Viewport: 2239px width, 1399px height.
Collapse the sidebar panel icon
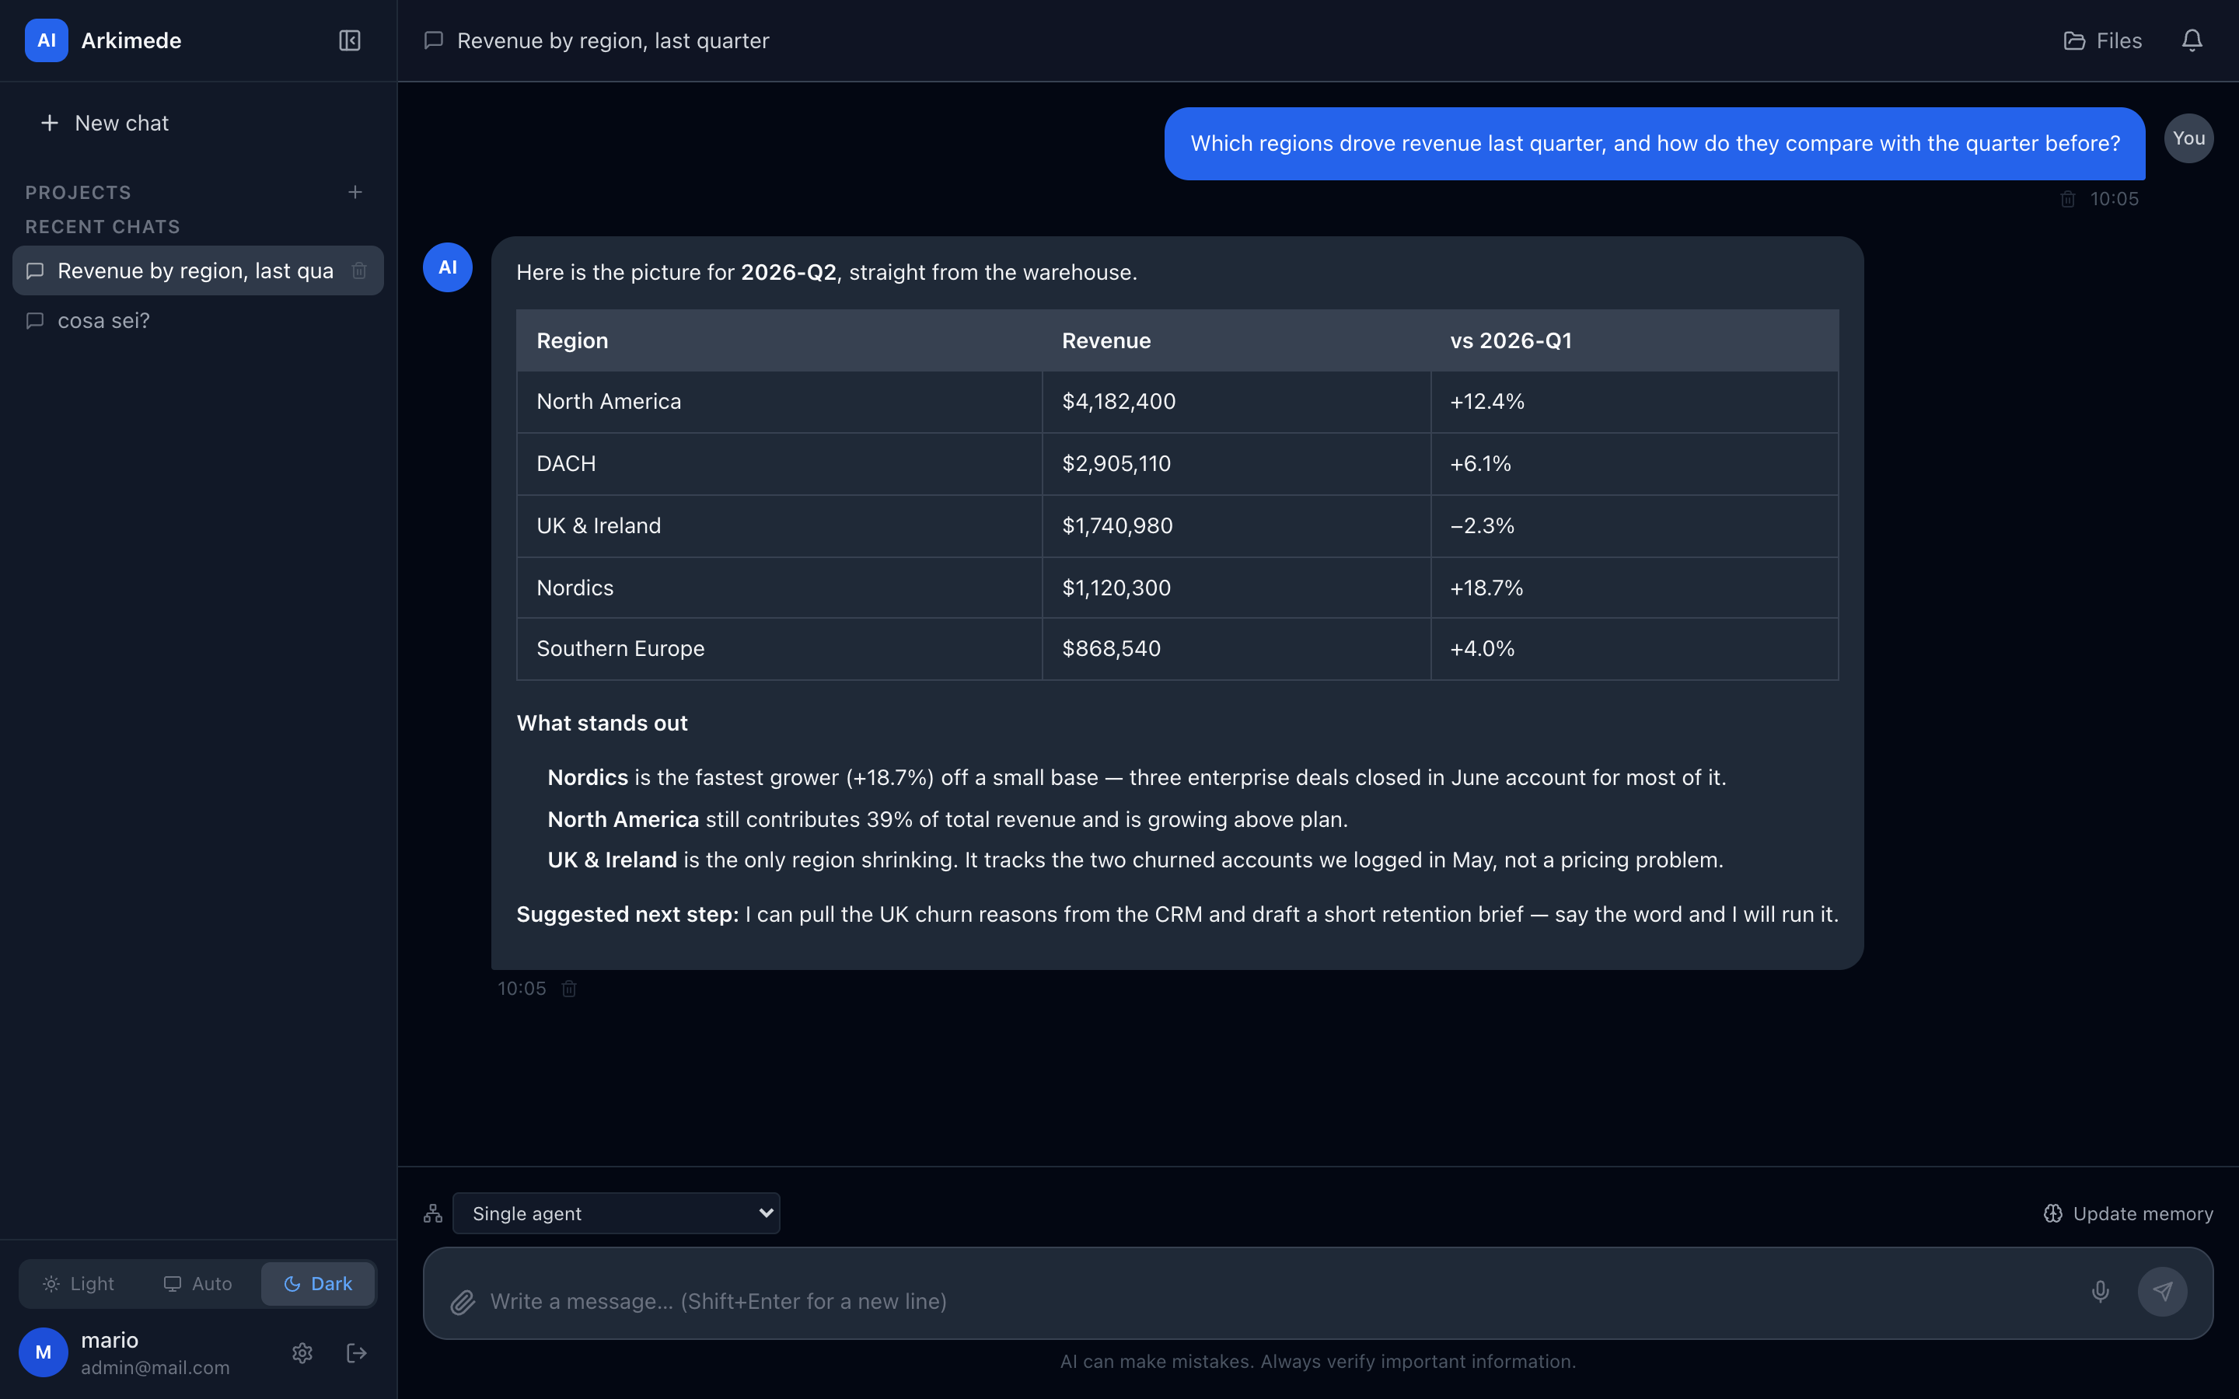(350, 40)
